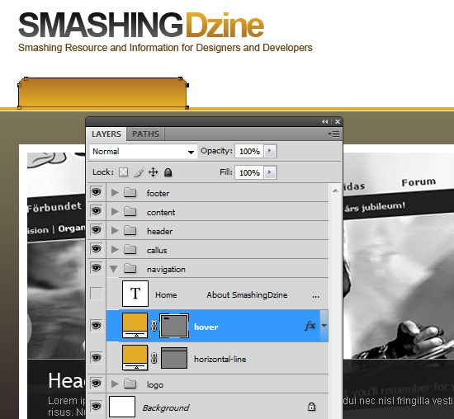Lock transparent pixels icon

pyautogui.click(x=123, y=172)
